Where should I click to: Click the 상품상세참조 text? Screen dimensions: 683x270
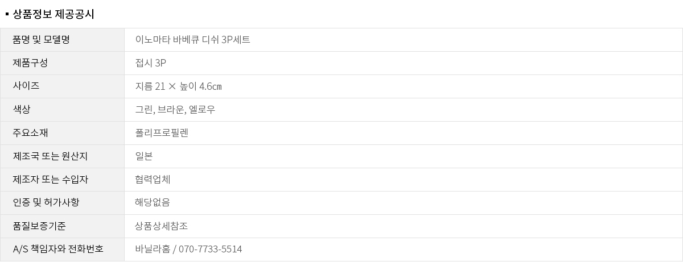point(162,226)
